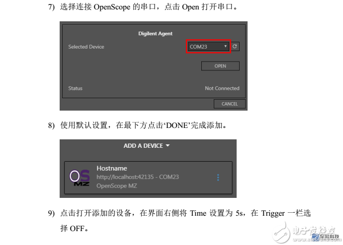
Task: Click step 9 instruction mentioning Trigger
Action: pos(179,221)
